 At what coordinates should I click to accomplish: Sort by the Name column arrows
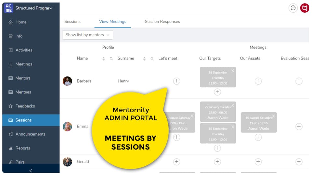coord(104,59)
